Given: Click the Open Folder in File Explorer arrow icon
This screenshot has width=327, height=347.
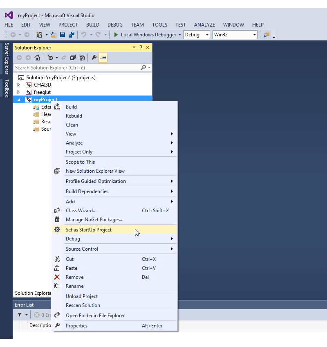Looking at the screenshot, I should 57,315.
